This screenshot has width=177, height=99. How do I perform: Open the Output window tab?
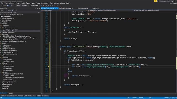click(x=39, y=95)
